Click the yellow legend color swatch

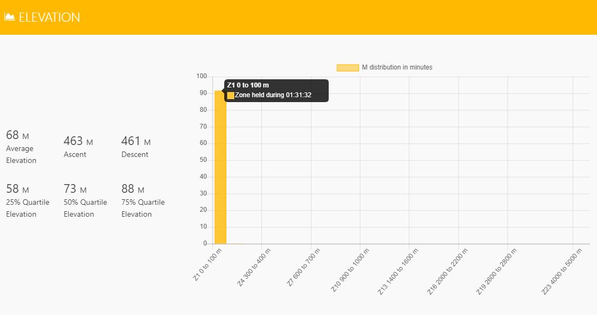click(x=348, y=68)
